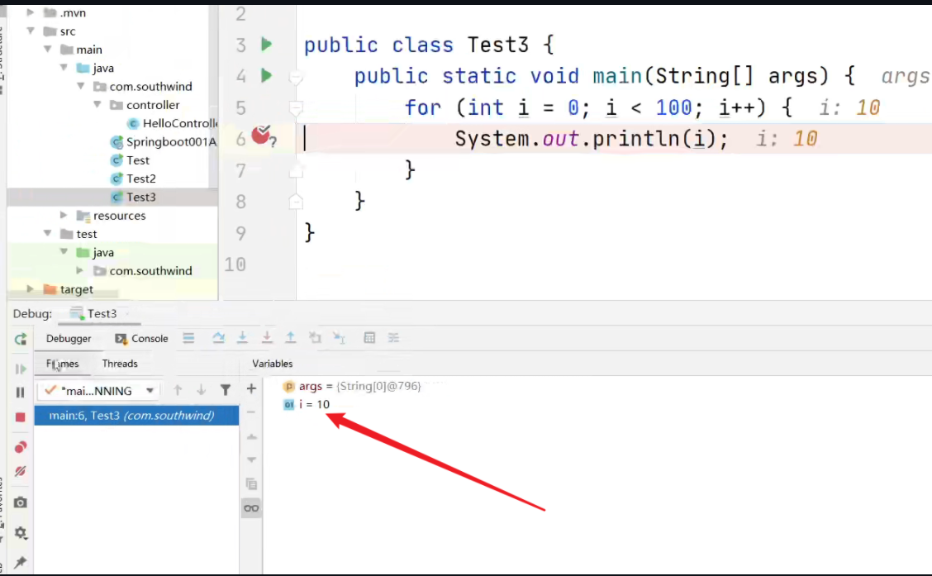Click Run to Cursor icon
This screenshot has height=576, width=932.
pyautogui.click(x=339, y=338)
